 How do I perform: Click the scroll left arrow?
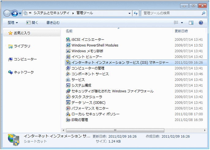click(63, 130)
